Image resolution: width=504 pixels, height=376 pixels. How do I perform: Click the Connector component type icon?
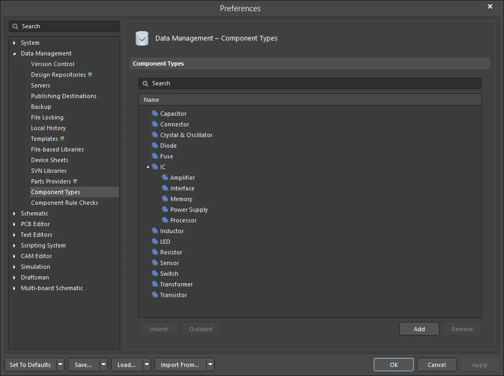tap(155, 124)
